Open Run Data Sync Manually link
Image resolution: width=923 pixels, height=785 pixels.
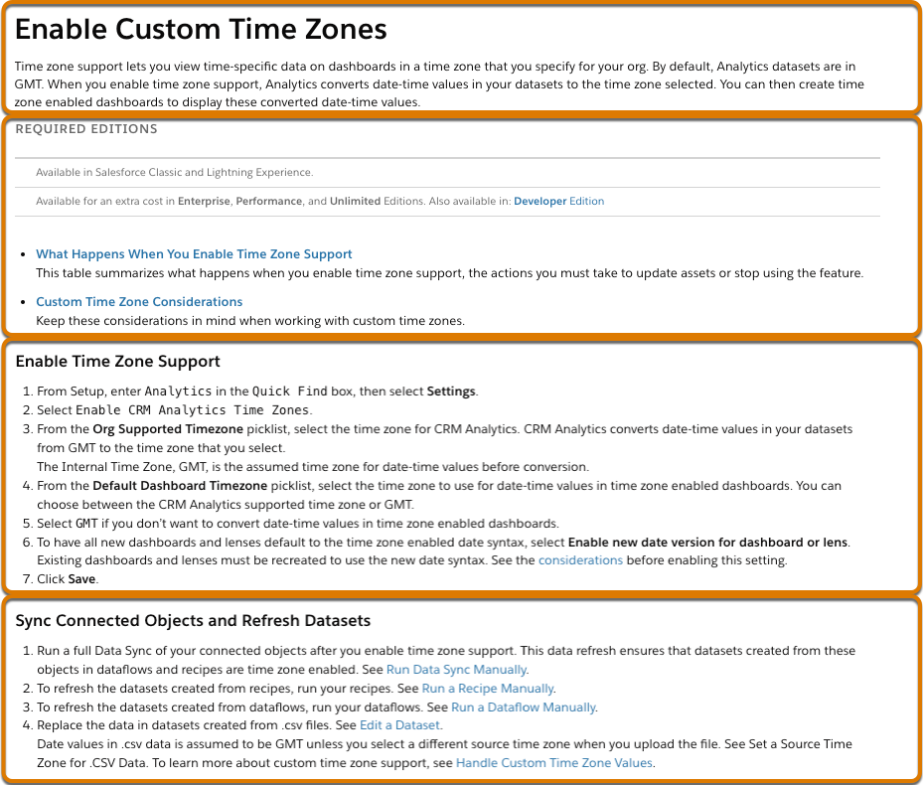point(456,670)
